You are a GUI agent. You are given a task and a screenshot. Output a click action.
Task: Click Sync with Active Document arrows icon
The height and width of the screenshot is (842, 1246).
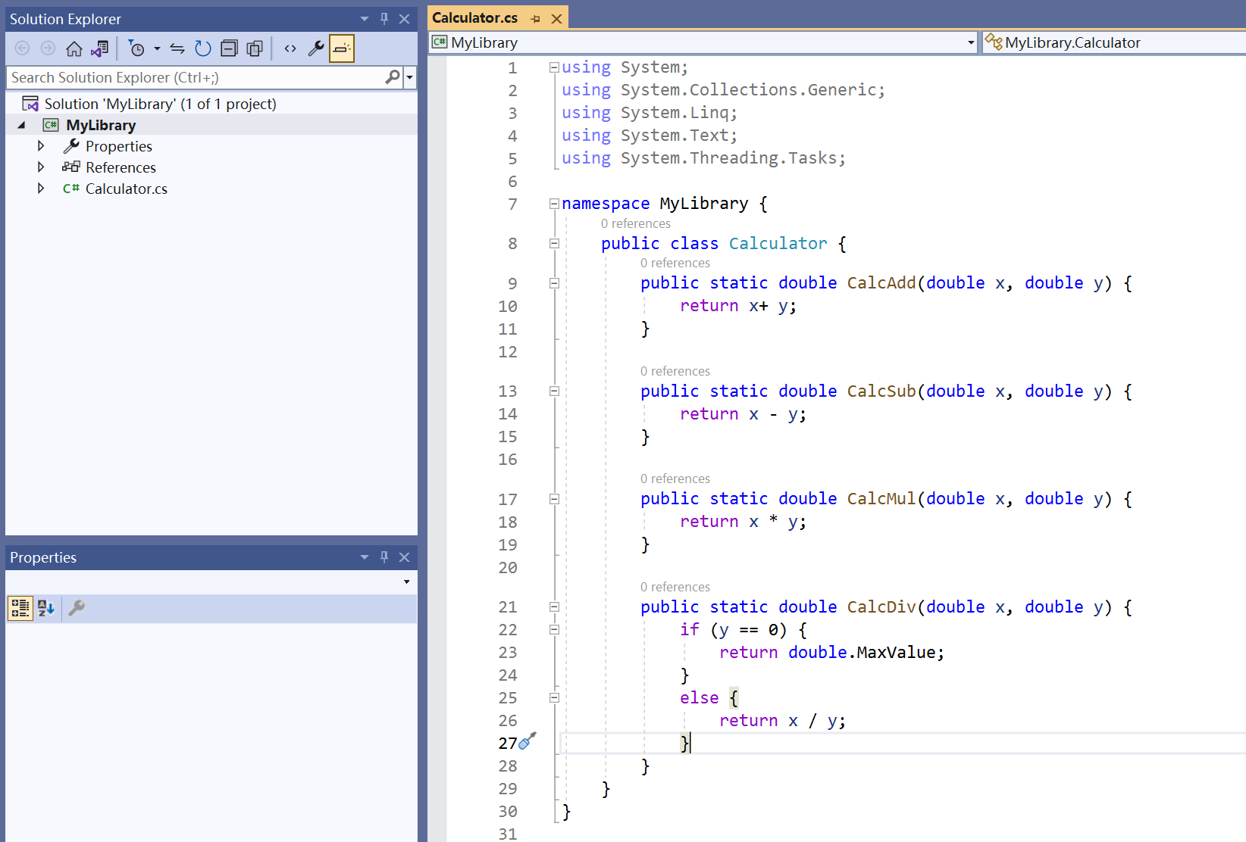pos(177,49)
